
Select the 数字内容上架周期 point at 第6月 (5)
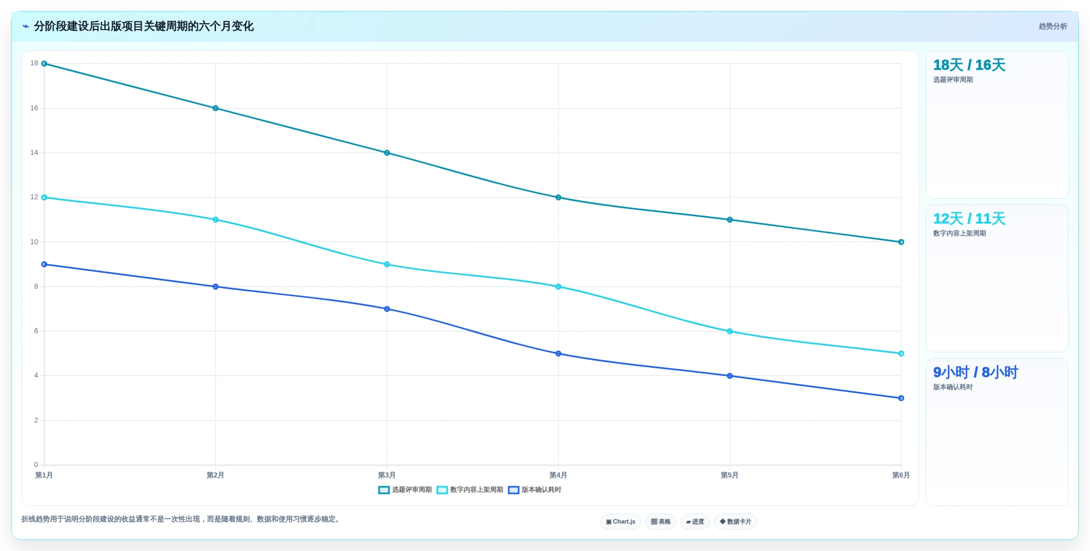[901, 353]
